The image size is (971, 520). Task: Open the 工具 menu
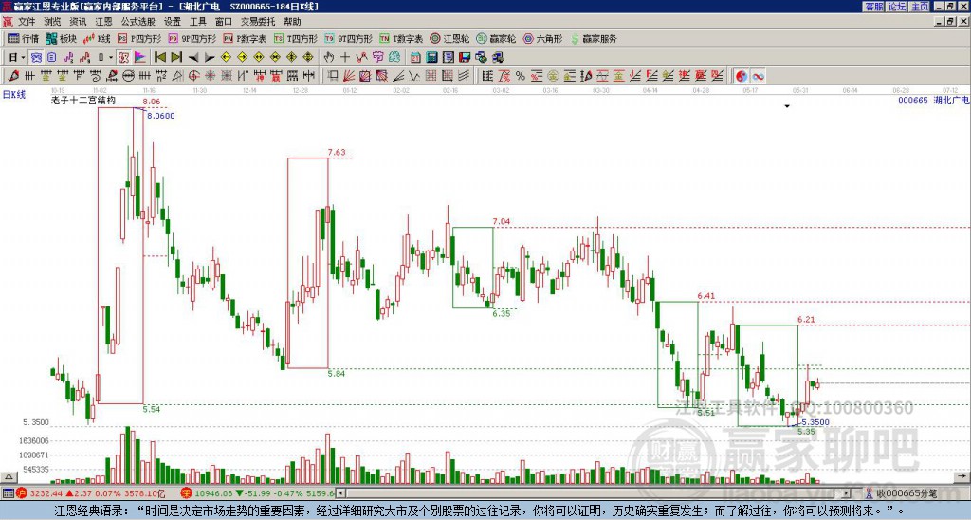tap(198, 22)
